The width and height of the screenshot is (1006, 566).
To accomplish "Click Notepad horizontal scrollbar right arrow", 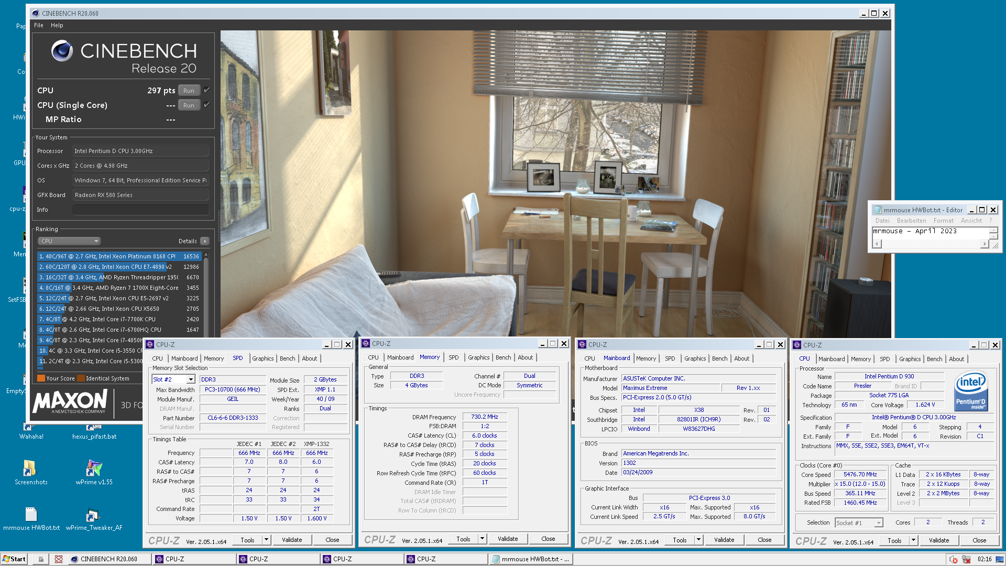I will [x=984, y=244].
